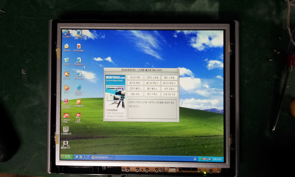The width and height of the screenshot is (295, 177).
Task: Run the 그레이 밸런스 test
Action: [135, 88]
